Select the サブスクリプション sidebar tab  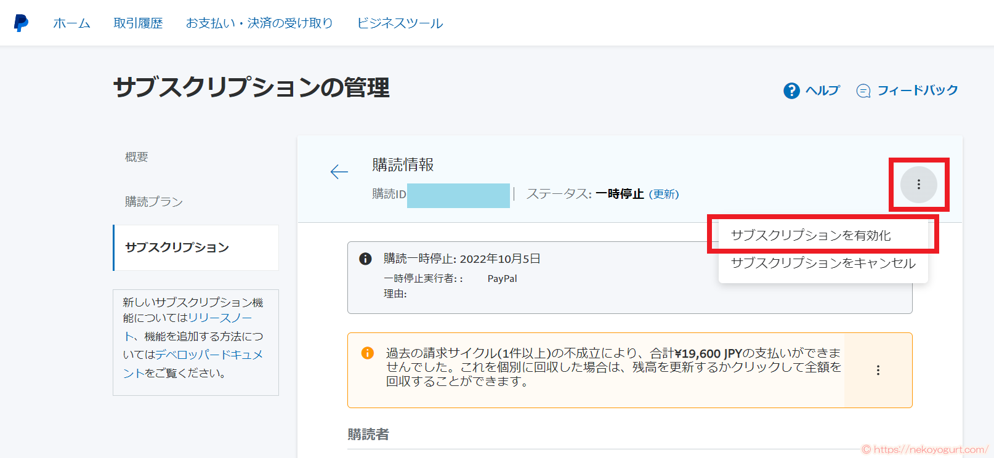point(196,247)
